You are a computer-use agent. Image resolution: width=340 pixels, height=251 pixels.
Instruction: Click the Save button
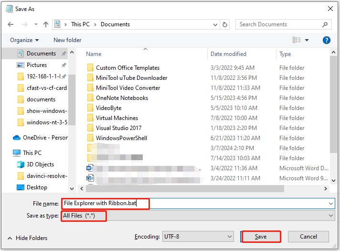click(261, 237)
